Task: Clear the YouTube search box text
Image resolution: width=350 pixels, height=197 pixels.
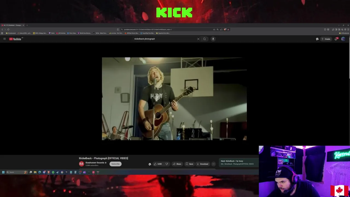Action: click(x=198, y=39)
